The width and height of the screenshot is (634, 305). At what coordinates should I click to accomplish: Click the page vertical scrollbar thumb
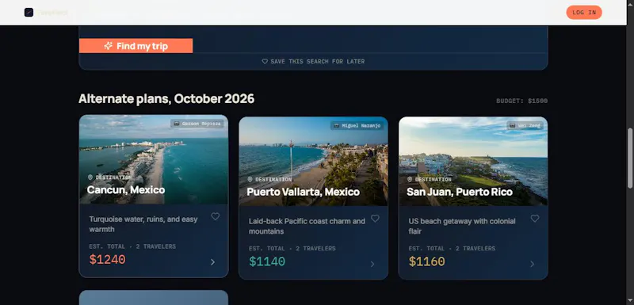(x=630, y=158)
